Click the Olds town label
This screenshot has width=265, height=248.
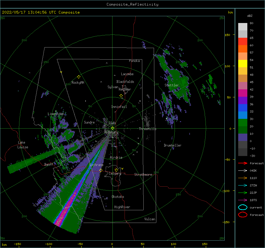(x=112, y=123)
